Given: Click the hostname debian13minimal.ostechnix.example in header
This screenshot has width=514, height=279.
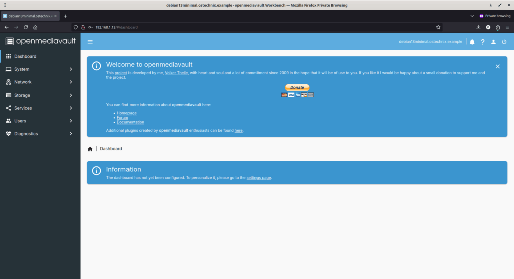Looking at the screenshot, I should point(430,42).
